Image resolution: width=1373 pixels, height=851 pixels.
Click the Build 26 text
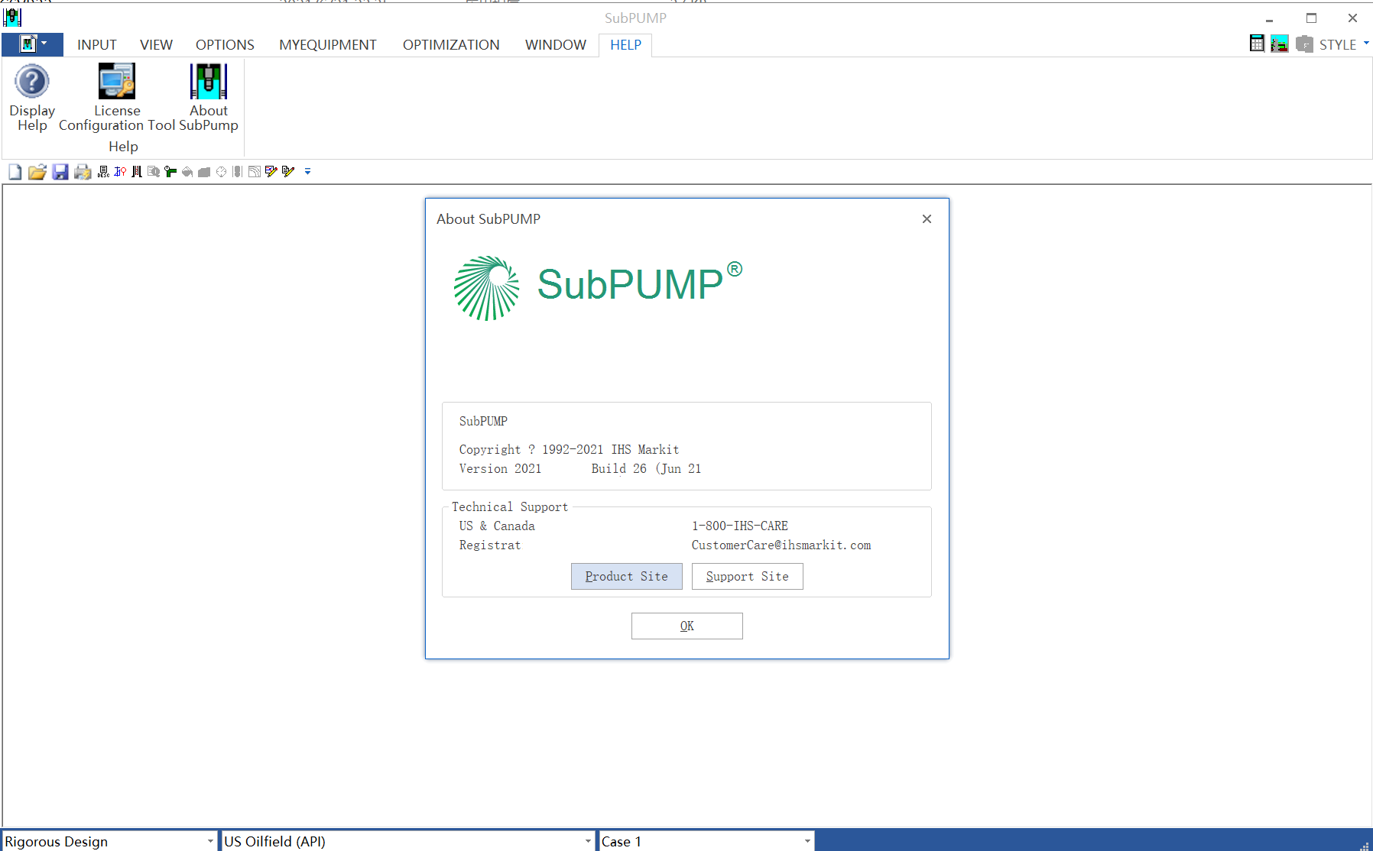[619, 469]
